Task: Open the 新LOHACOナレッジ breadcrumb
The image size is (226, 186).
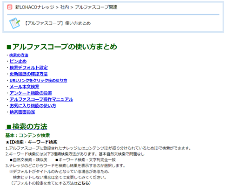Action: pos(34,7)
